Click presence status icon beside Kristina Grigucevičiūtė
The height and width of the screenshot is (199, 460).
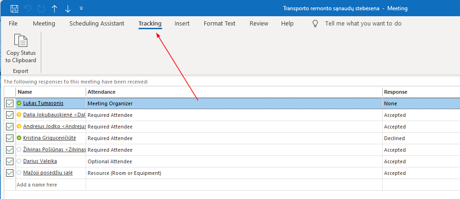[19, 138]
